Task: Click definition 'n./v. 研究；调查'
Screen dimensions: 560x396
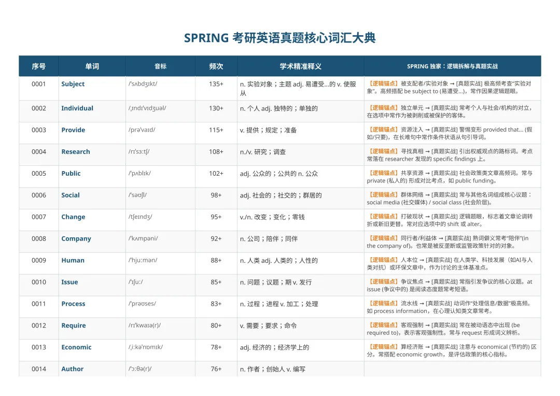Action: pyautogui.click(x=262, y=152)
